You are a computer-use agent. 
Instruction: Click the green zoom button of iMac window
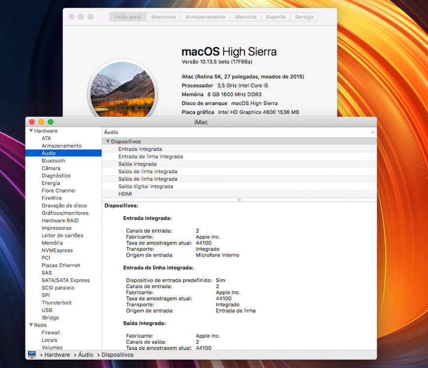(x=51, y=122)
